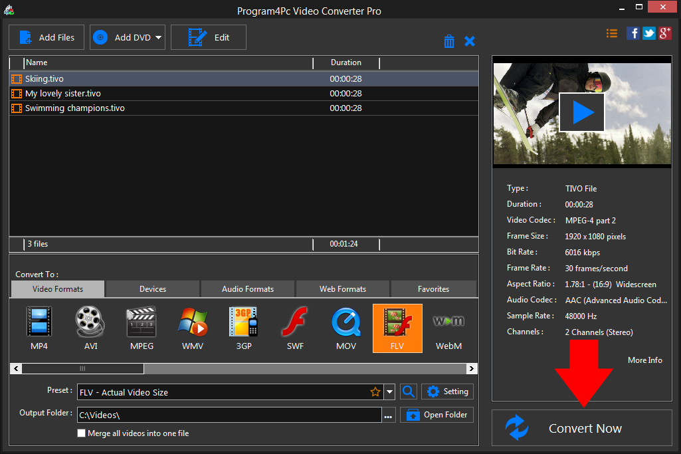
Task: Choose the FLV format icon
Action: [x=397, y=328]
